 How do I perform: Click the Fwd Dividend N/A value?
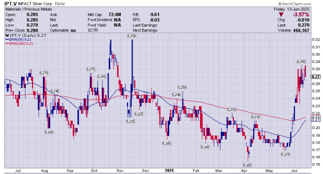(117, 20)
